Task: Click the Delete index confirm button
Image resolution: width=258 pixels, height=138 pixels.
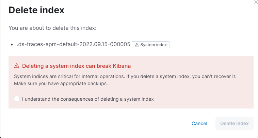Action: pyautogui.click(x=234, y=123)
